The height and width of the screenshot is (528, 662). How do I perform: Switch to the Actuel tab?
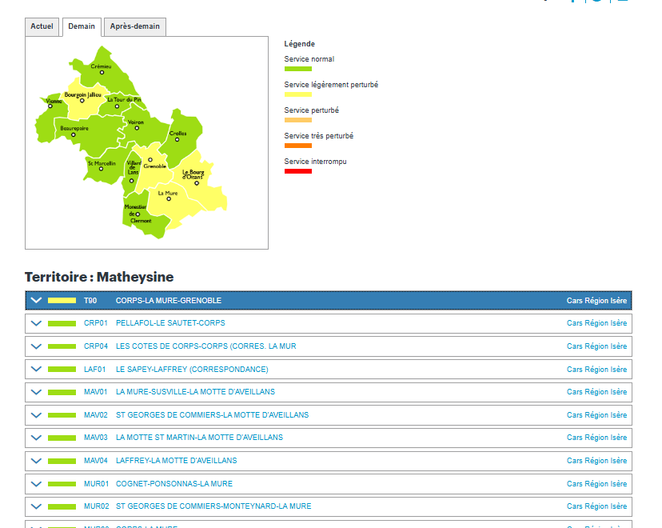pos(42,26)
